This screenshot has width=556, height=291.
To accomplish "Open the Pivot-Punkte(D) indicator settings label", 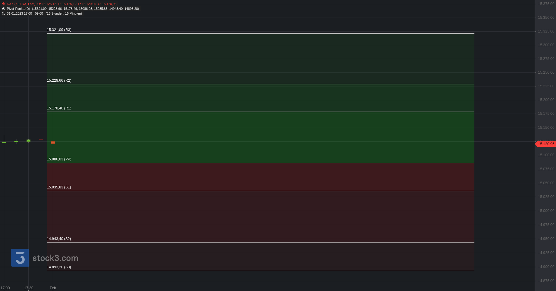I will coord(18,9).
